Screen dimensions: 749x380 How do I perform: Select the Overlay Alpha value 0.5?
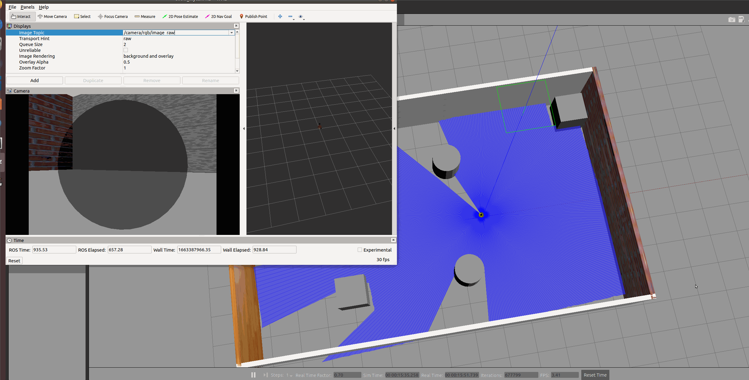click(127, 62)
